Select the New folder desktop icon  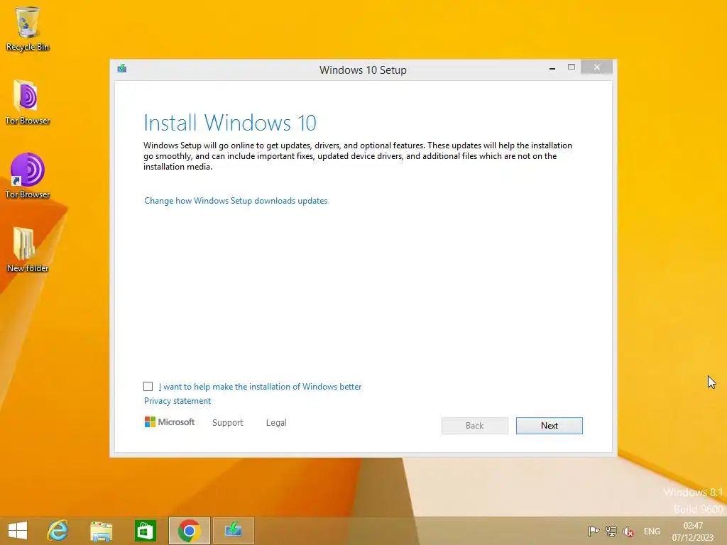(28, 251)
